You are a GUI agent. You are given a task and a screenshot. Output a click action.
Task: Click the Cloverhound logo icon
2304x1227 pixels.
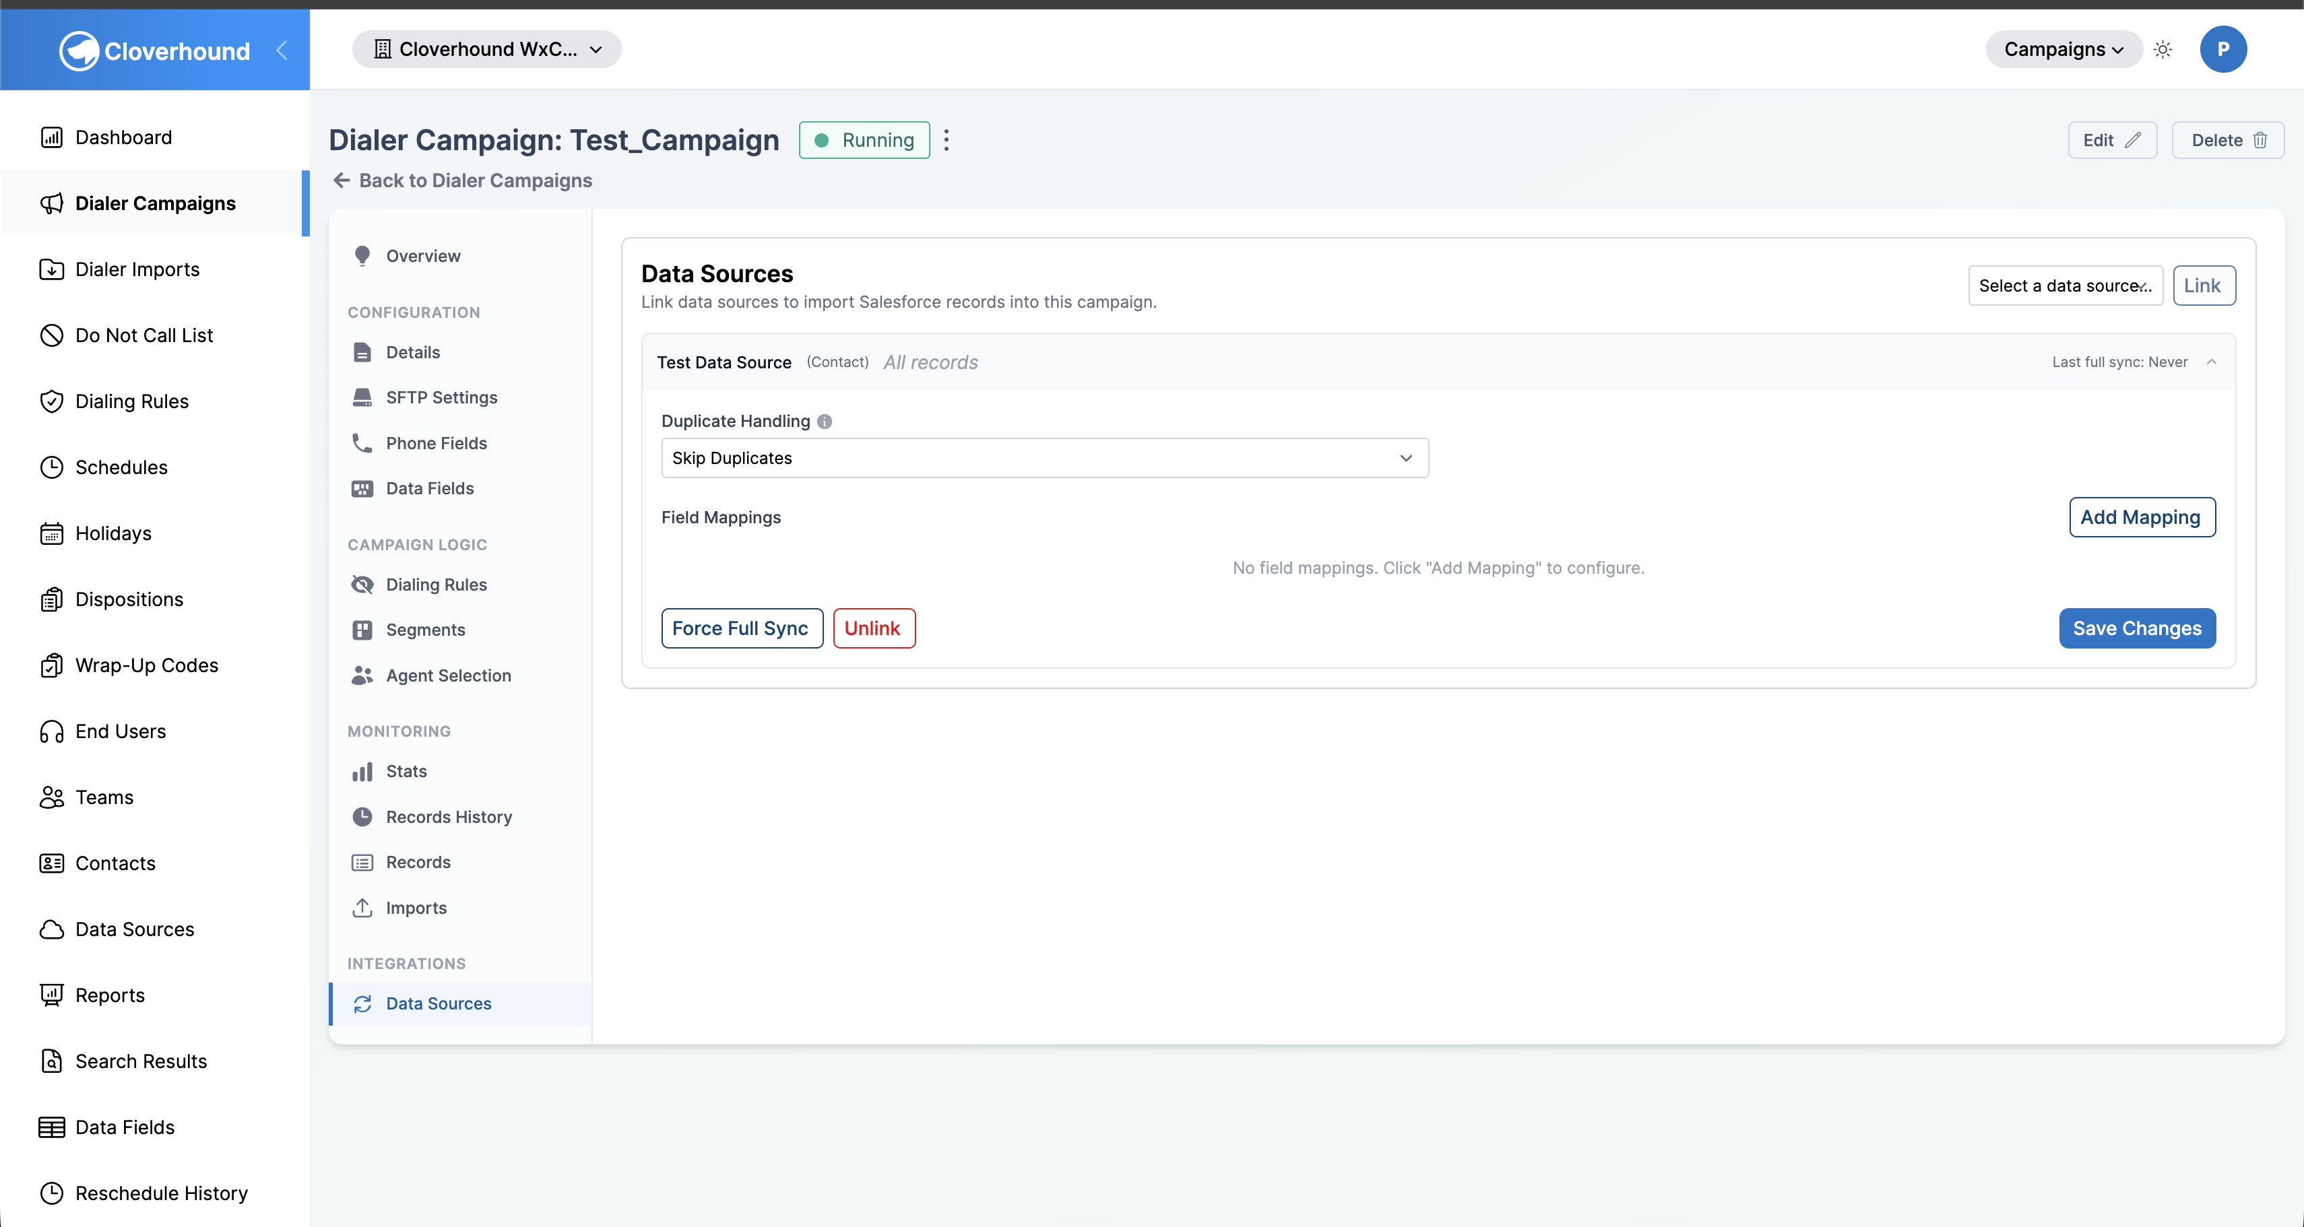point(79,51)
